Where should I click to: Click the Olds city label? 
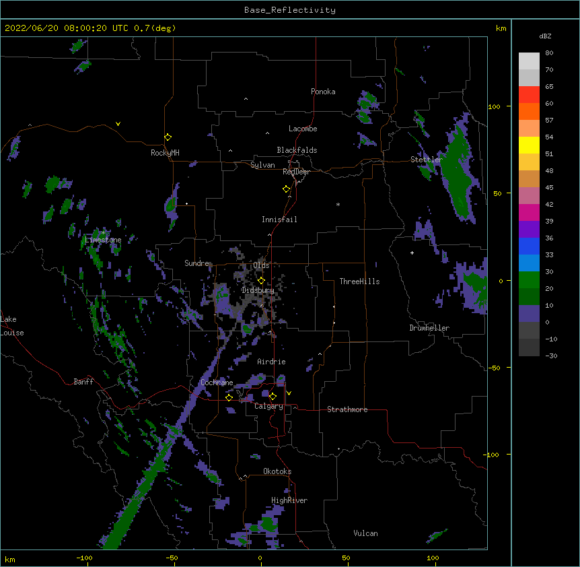tap(261, 265)
